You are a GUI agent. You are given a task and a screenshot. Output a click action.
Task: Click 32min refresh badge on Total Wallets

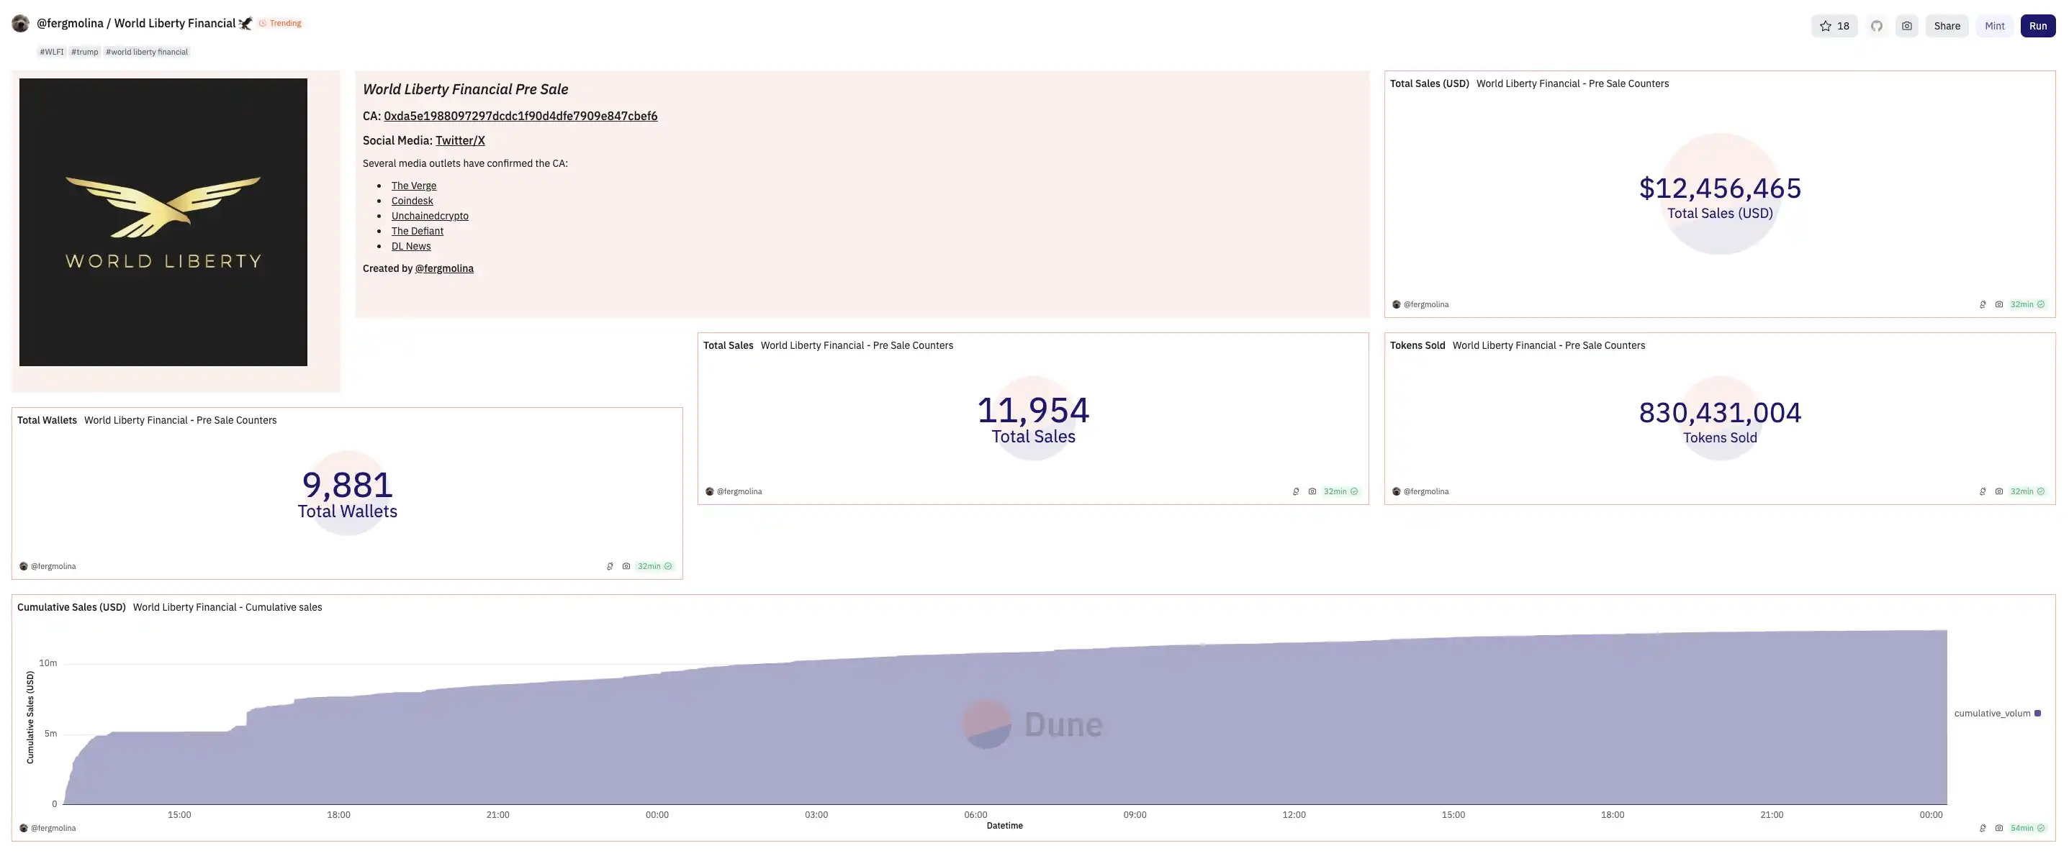(654, 566)
